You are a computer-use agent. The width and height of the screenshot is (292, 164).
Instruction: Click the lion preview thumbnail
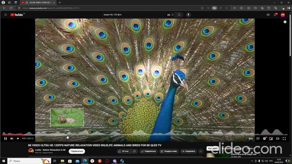click(67, 118)
